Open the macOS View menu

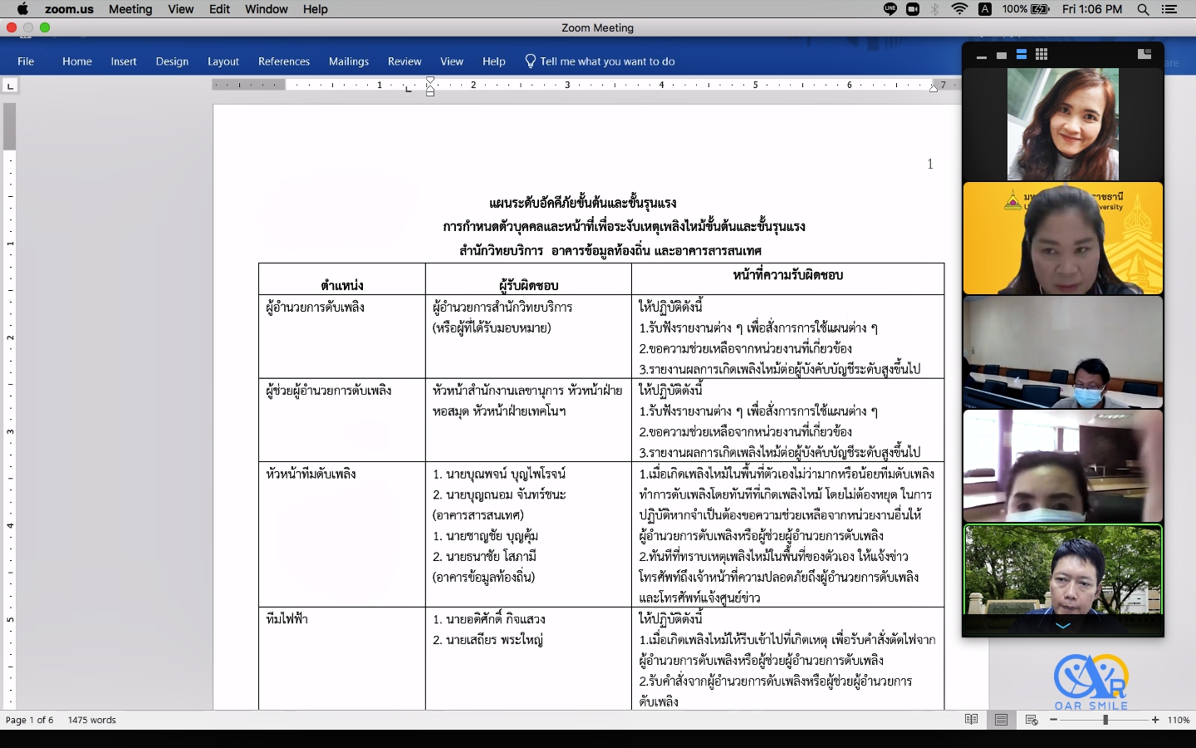click(180, 9)
